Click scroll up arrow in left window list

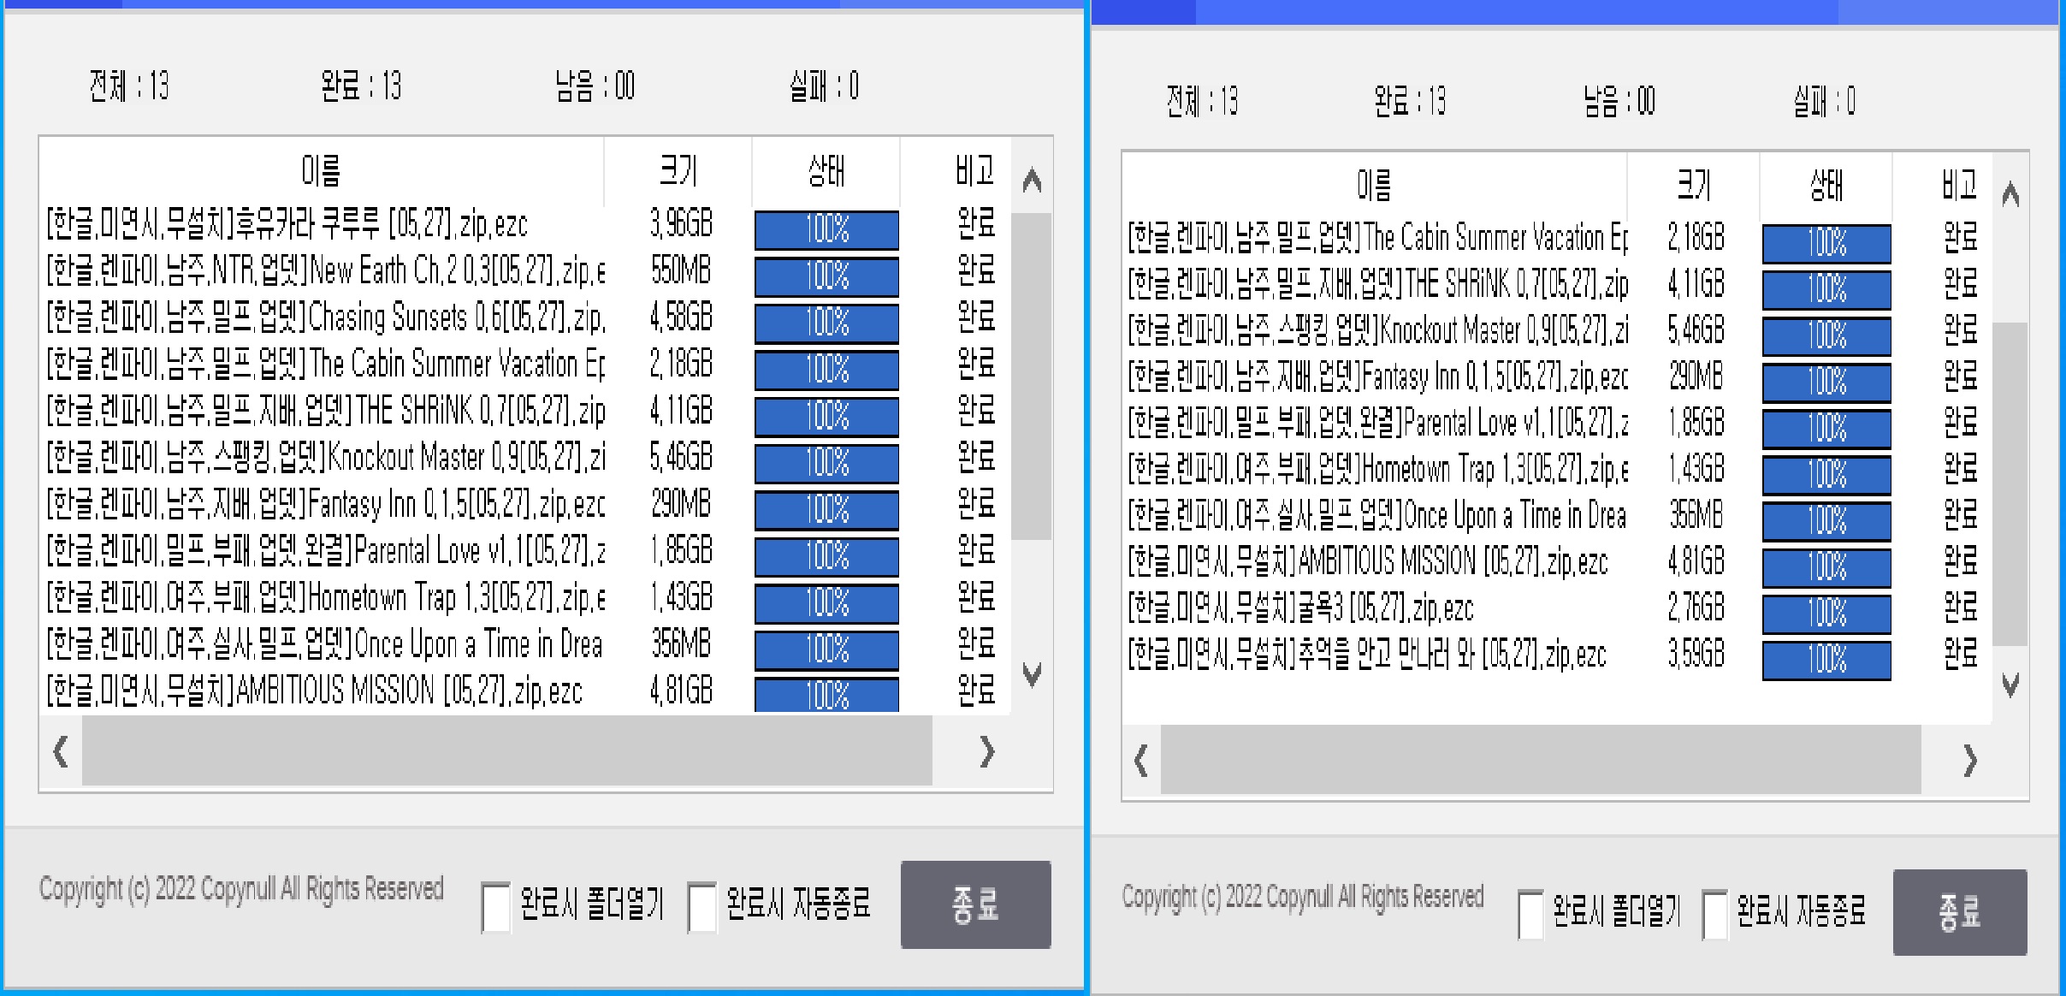point(1032,181)
